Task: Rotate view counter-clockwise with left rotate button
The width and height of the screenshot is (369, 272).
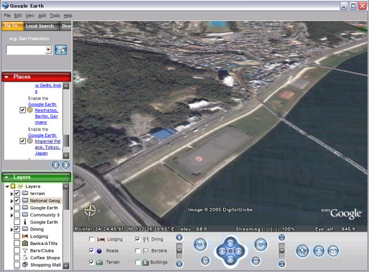Action: click(200, 246)
